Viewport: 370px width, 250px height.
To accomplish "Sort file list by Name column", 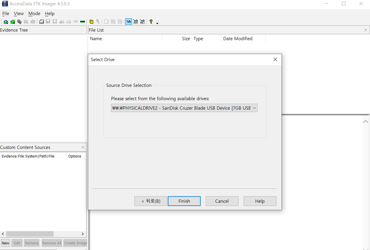I will pos(125,39).
